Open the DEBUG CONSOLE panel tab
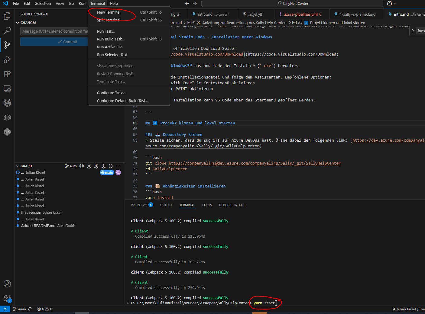 tap(232, 205)
